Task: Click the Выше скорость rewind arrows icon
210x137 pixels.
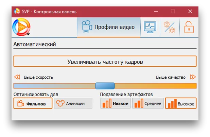Action: coord(17,77)
